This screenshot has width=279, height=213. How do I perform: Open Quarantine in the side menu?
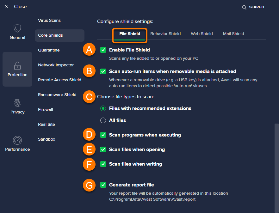pos(49,50)
